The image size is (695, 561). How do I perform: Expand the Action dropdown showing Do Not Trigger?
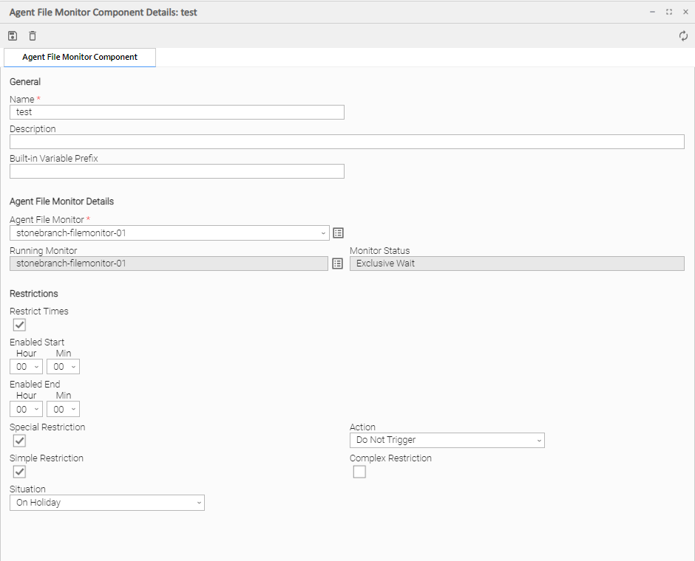(447, 441)
